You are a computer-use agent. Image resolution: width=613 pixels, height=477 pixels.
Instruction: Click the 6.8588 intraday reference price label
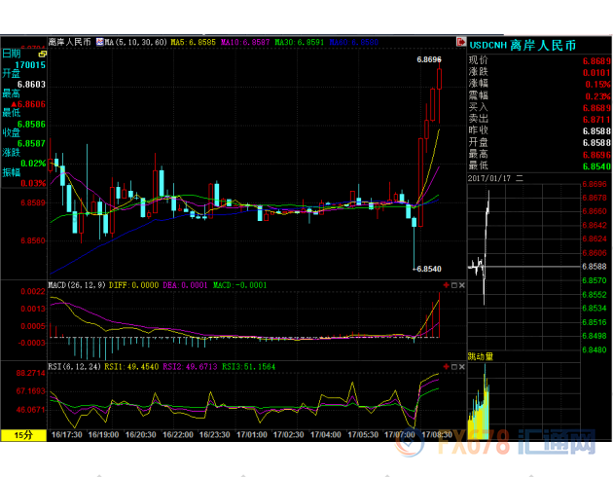[x=595, y=267]
